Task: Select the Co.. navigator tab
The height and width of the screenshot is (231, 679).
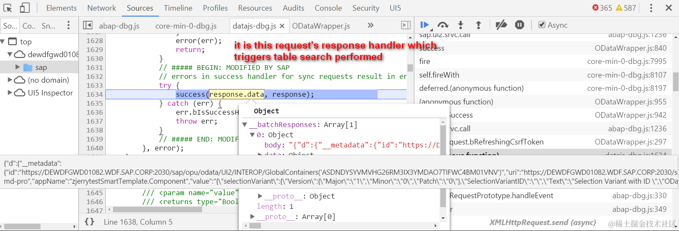Action: pyautogui.click(x=29, y=26)
